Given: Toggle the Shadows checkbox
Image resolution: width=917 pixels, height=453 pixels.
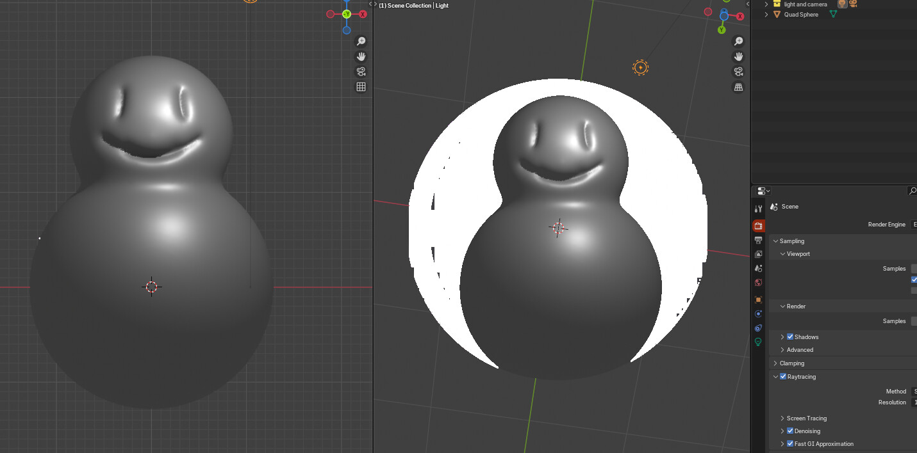Looking at the screenshot, I should tap(790, 337).
